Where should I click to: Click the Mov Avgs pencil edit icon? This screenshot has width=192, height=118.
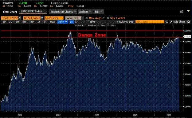pyautogui.click(x=104, y=18)
